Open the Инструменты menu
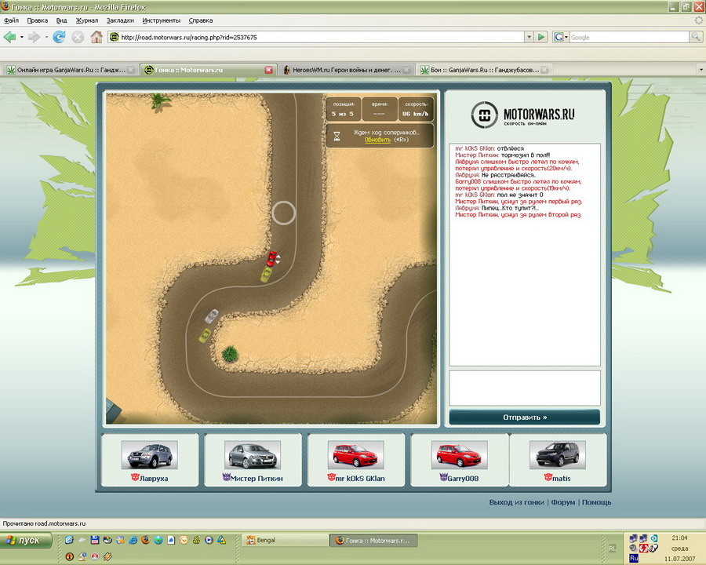The height and width of the screenshot is (565, 706). (x=161, y=20)
